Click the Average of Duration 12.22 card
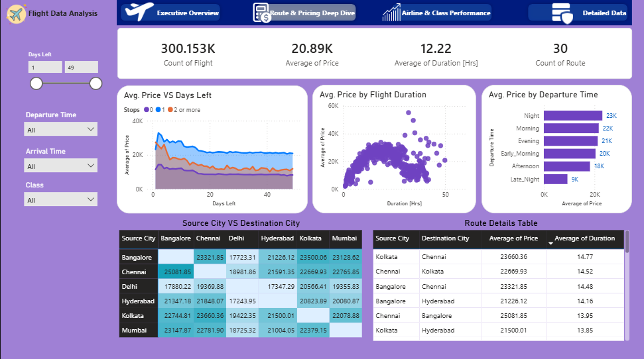Viewport: 644px width, 359px height. coord(436,54)
